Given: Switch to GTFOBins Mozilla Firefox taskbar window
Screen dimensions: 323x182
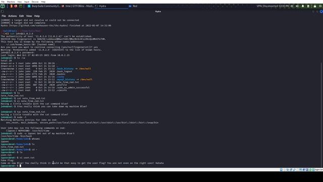Looking at the screenshot, I should point(78,6).
